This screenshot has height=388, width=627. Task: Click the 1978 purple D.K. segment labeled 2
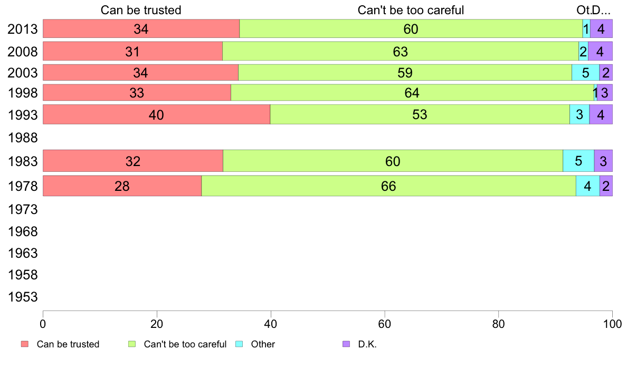(606, 186)
